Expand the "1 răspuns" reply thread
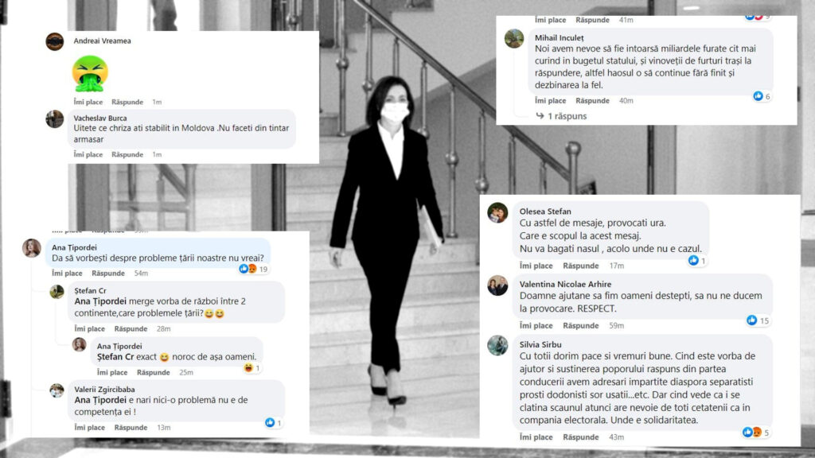This screenshot has width=815, height=458. (567, 116)
